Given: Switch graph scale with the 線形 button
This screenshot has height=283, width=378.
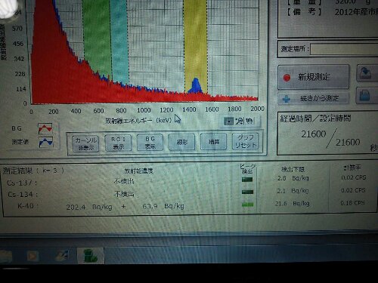Looking at the screenshot, I should coord(181,142).
